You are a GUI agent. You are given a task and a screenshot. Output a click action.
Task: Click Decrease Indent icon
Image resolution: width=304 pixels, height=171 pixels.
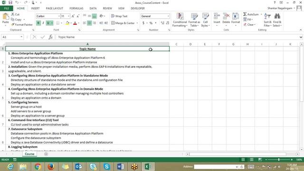(x=101, y=23)
